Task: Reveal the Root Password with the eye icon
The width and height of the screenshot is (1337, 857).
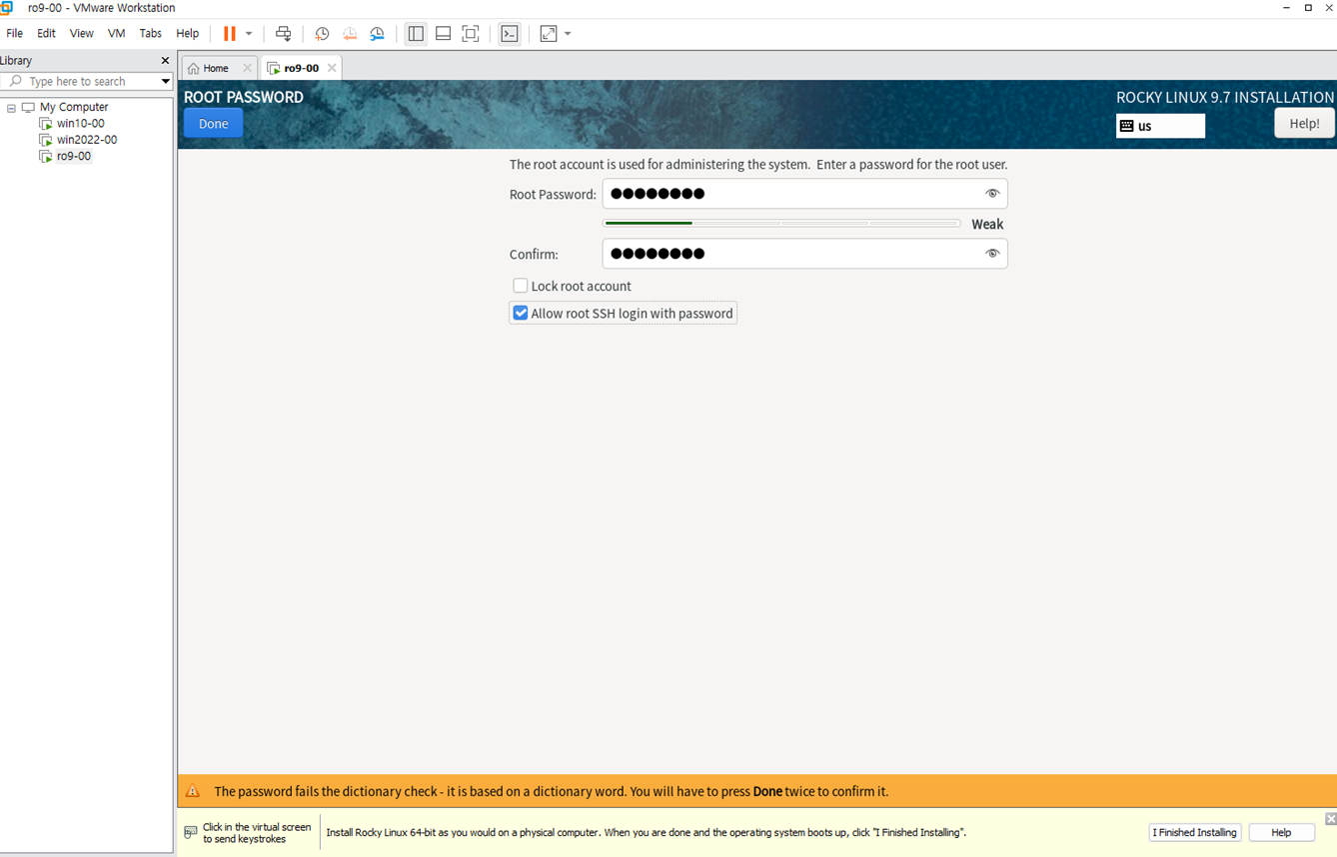Action: tap(992, 194)
